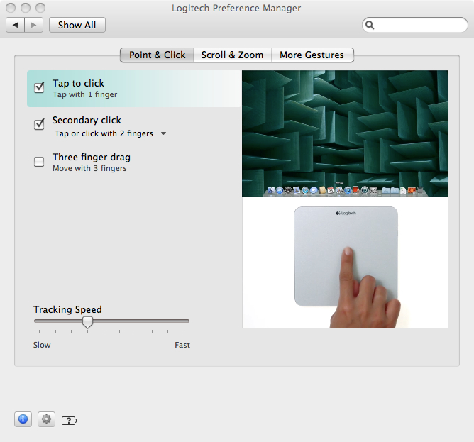This screenshot has width=474, height=442.
Task: Go back with the left arrow
Action: 16,25
